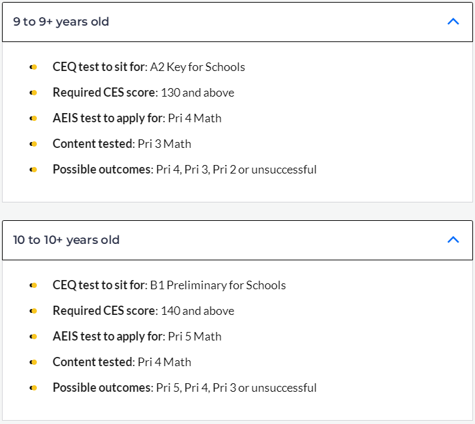
Task: Click 'AEIS test to apply for: Pri 4 Math'
Action: pyautogui.click(x=137, y=118)
